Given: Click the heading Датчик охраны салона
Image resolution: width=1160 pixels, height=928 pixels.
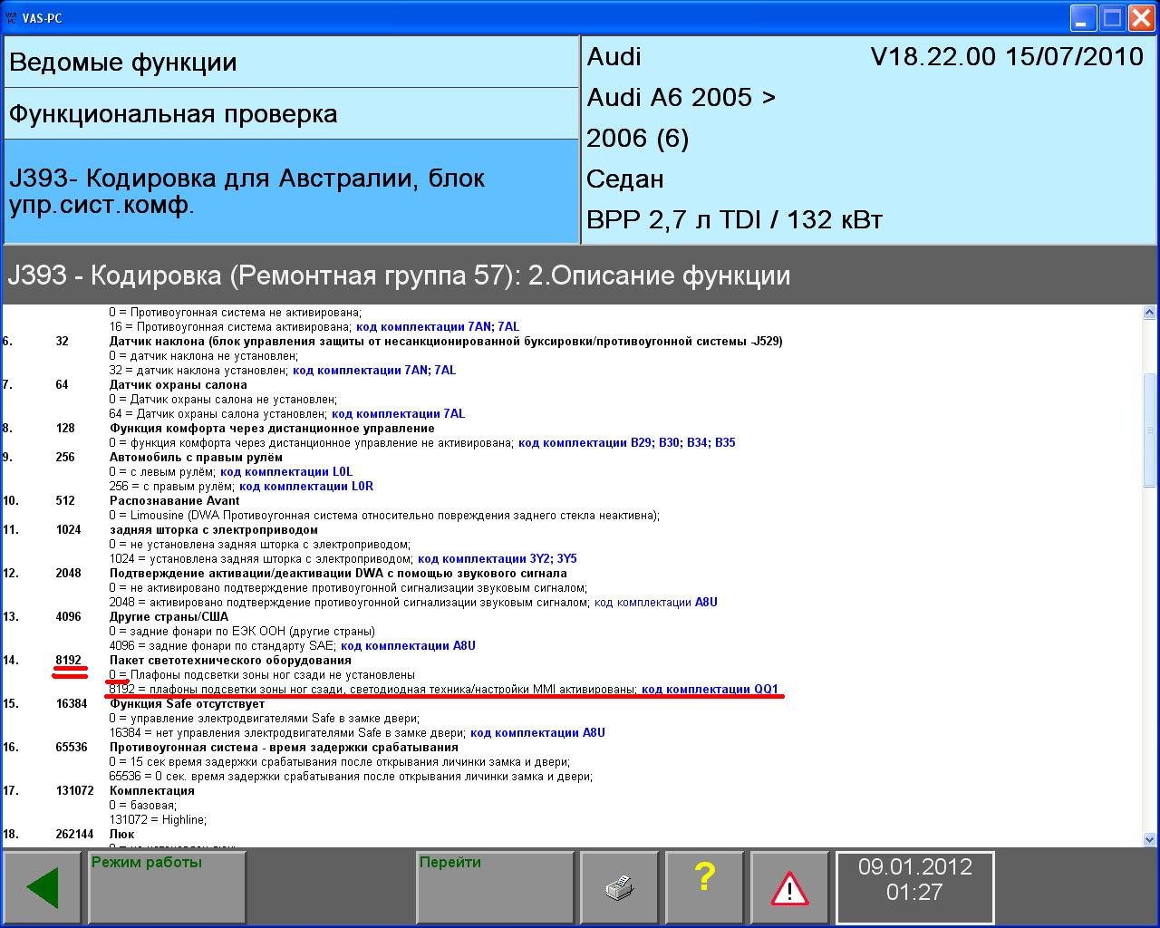Looking at the screenshot, I should click(178, 385).
